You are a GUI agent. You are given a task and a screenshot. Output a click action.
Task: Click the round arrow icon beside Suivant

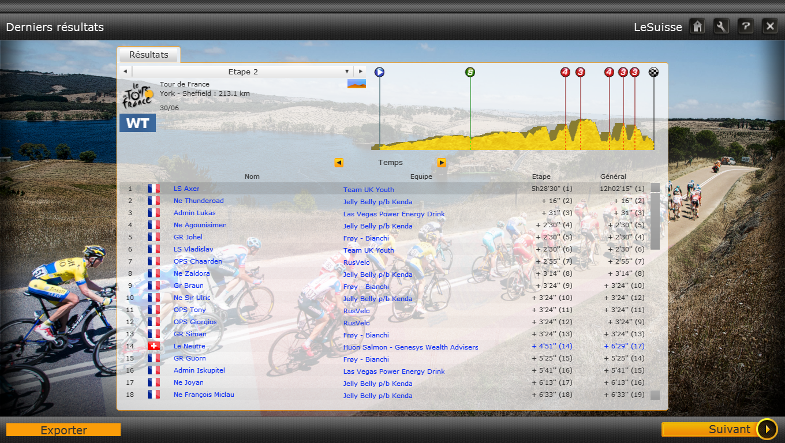coord(767,429)
